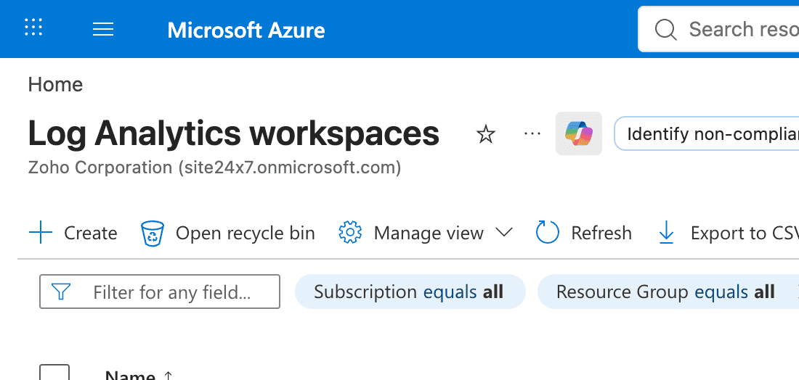Image resolution: width=799 pixels, height=380 pixels.
Task: Sort by the Name column header
Action: coord(139,376)
